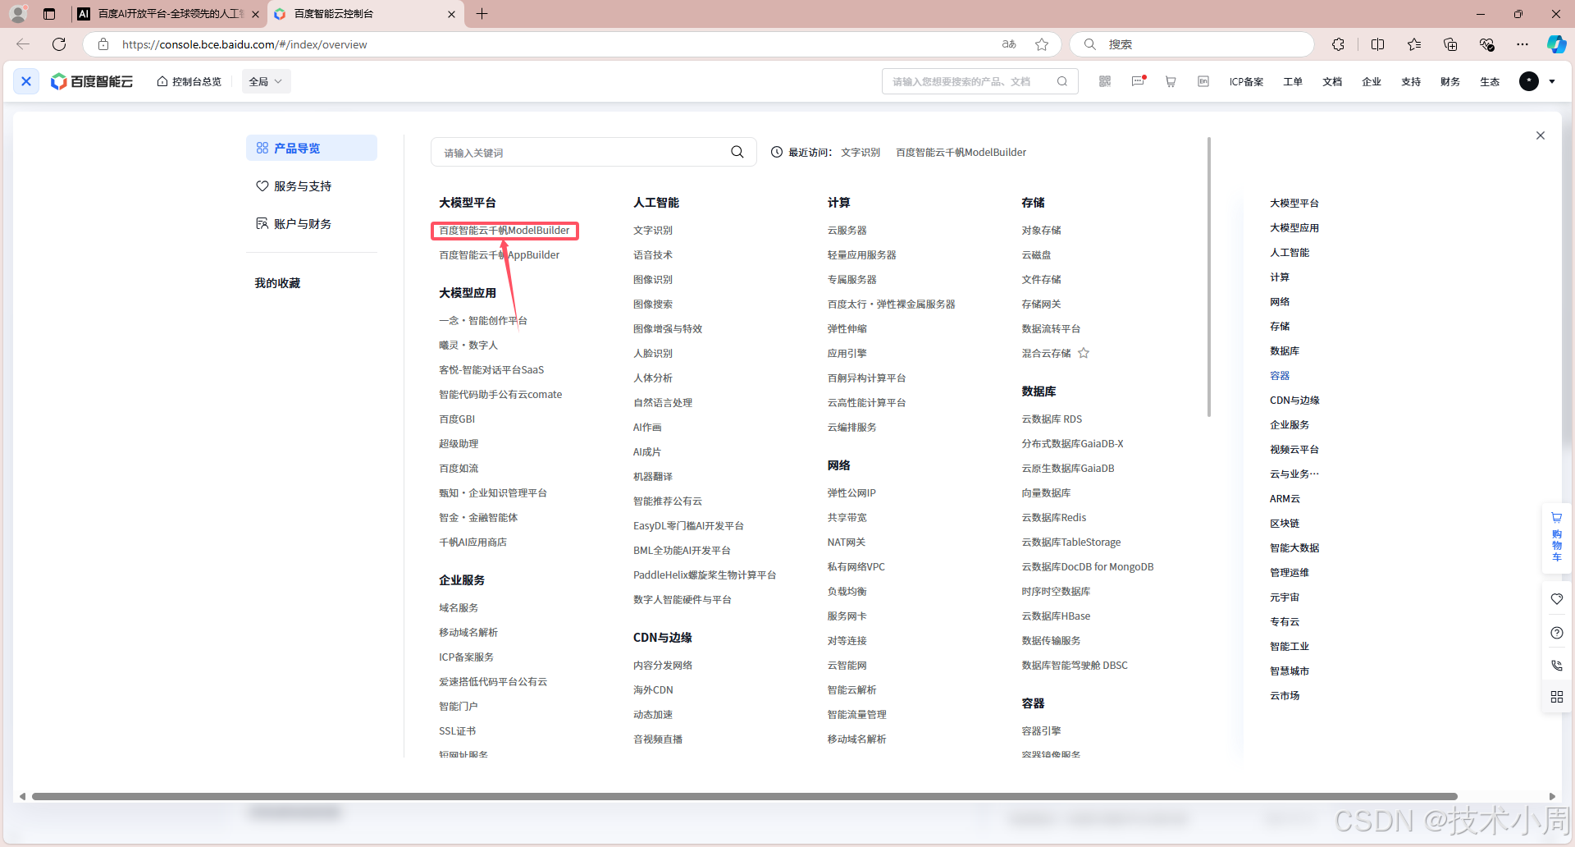Click the vertical scrollbar of product list
Viewport: 1575px width, 847px height.
tap(1209, 277)
